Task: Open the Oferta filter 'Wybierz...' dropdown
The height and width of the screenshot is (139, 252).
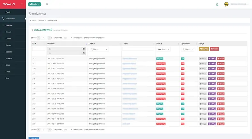Action: pyautogui.click(x=98, y=49)
